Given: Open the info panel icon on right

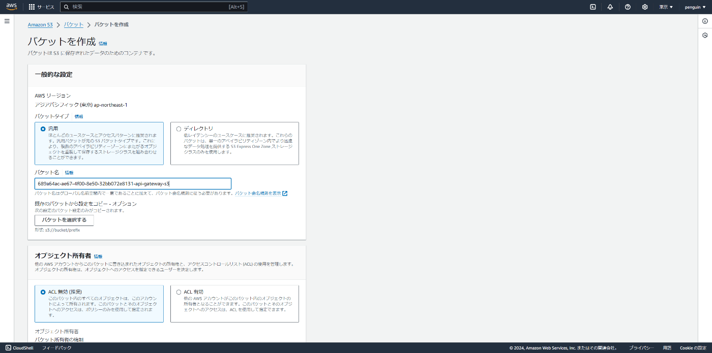Looking at the screenshot, I should pyautogui.click(x=705, y=21).
